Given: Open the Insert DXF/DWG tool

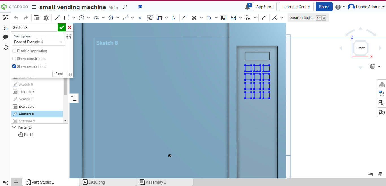Looking at the screenshot, I should 248,18.
